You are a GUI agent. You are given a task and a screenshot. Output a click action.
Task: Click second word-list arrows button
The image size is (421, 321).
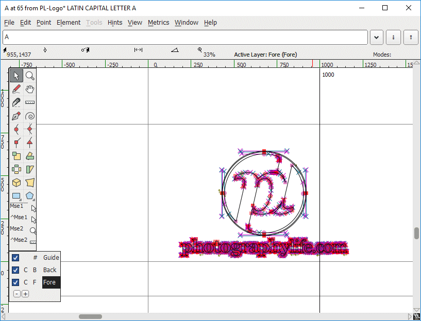[411, 37]
